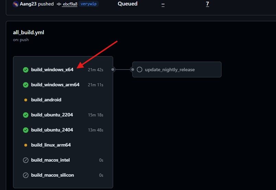Click the skipped icon beside build_macos_intel

pyautogui.click(x=26, y=160)
